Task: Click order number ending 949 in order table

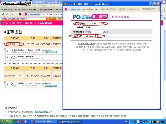Action: pyautogui.click(x=13, y=44)
